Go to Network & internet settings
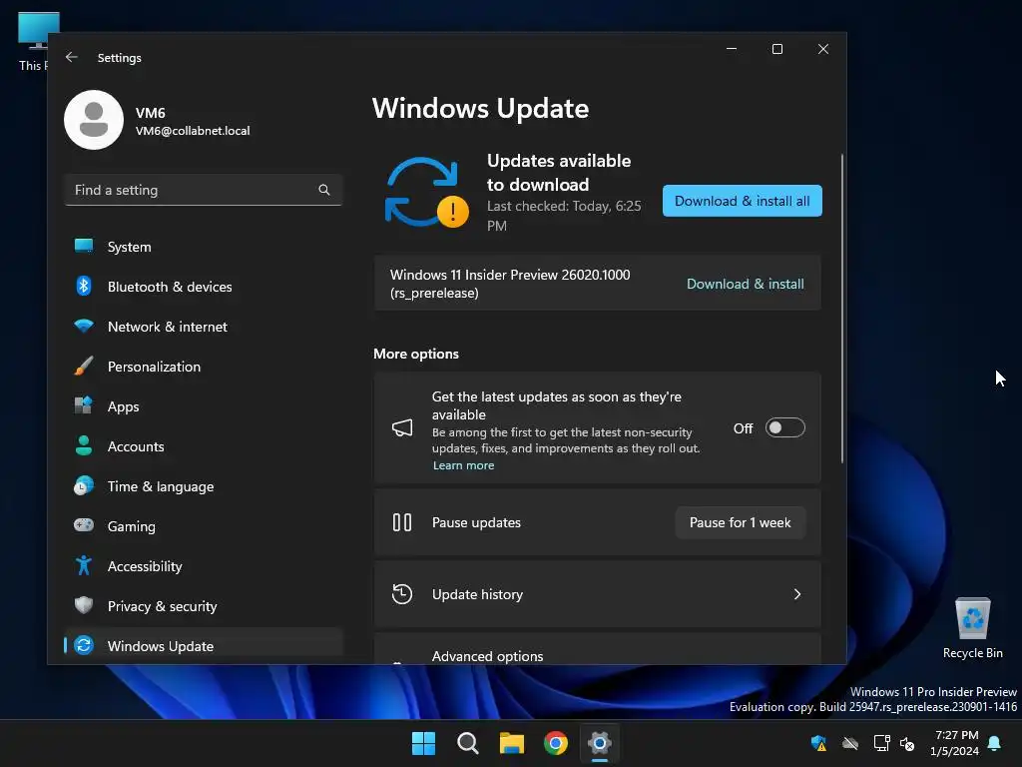1022x767 pixels. (204, 327)
